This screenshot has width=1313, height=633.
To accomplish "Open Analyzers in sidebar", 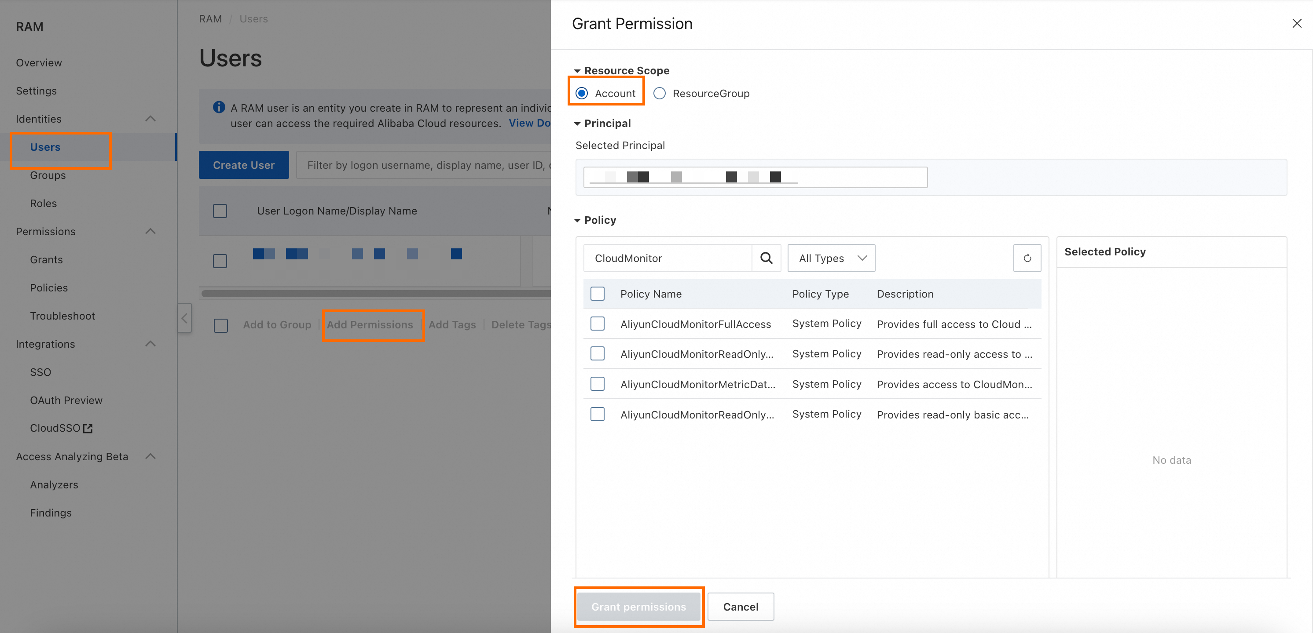I will [x=54, y=485].
